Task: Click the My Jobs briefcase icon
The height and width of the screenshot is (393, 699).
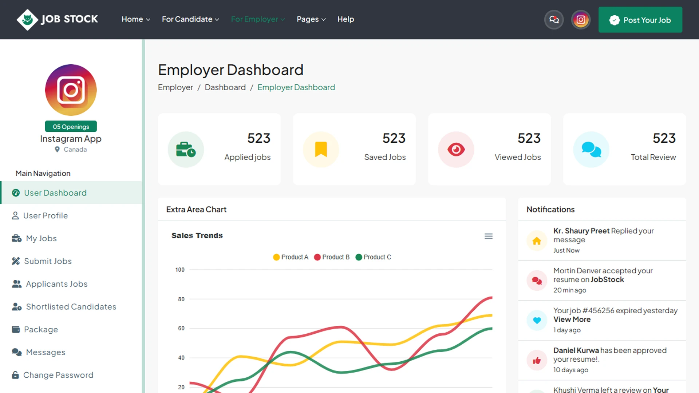Action: tap(17, 238)
